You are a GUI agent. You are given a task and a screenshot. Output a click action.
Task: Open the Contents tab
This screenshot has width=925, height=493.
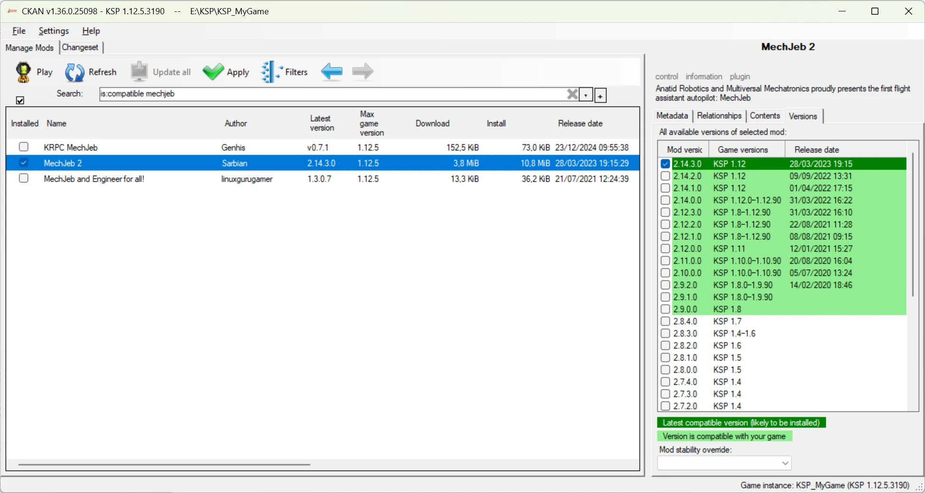tap(765, 115)
